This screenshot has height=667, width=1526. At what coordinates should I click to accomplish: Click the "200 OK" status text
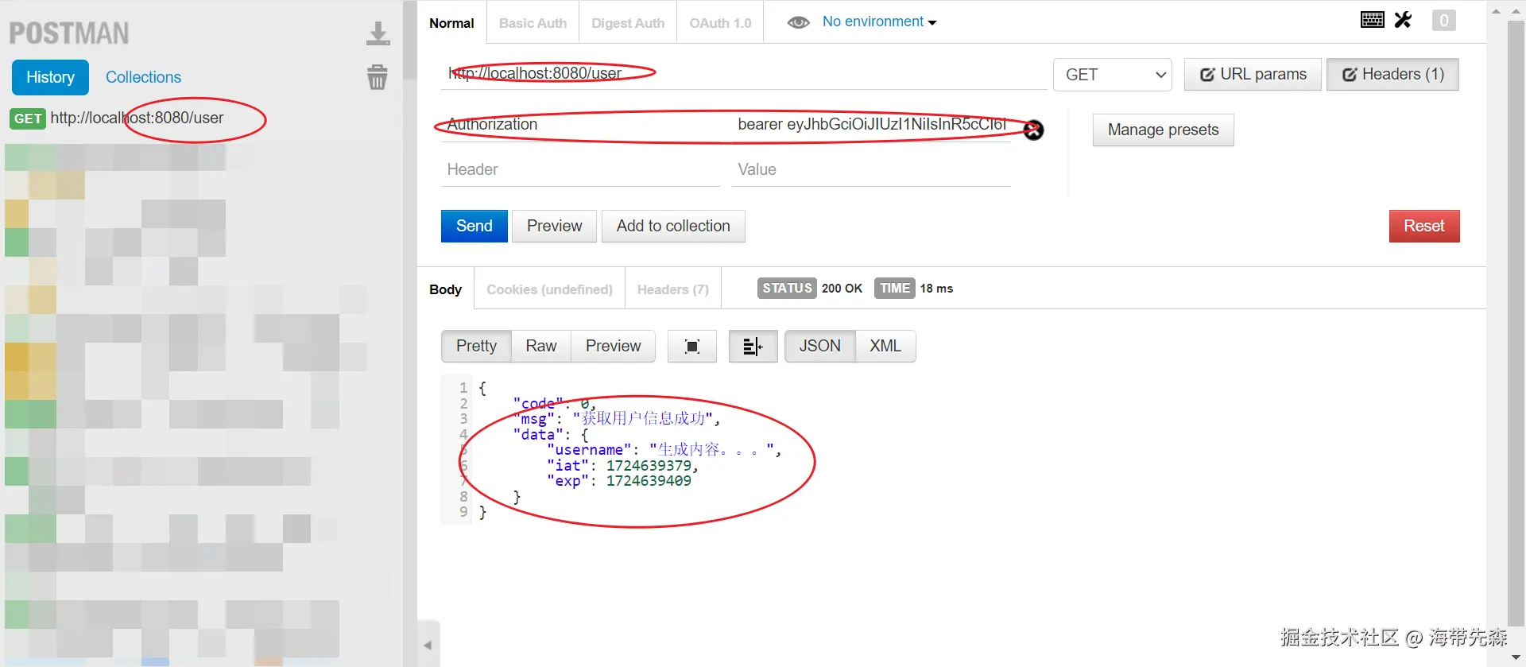(842, 289)
